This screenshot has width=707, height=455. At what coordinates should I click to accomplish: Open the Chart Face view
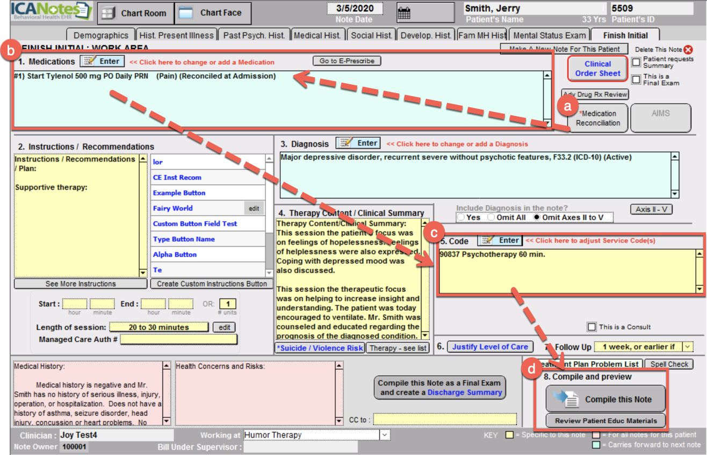click(x=213, y=13)
